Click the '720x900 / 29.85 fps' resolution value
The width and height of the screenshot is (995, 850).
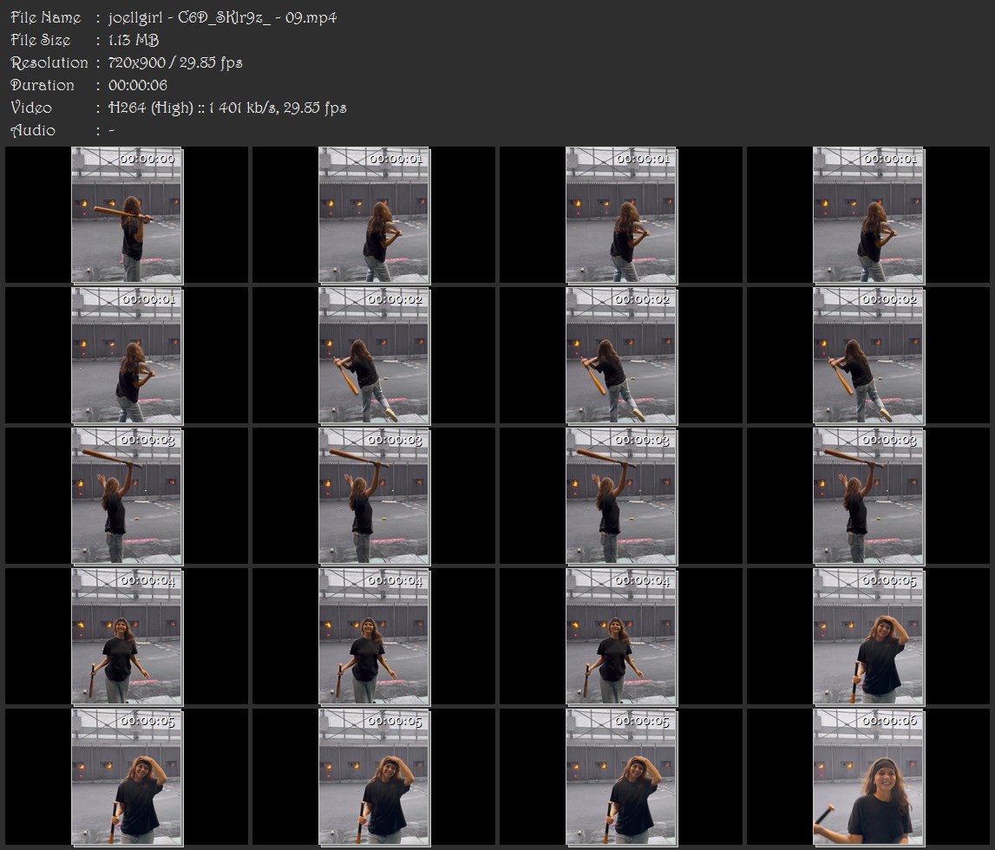[x=175, y=62]
